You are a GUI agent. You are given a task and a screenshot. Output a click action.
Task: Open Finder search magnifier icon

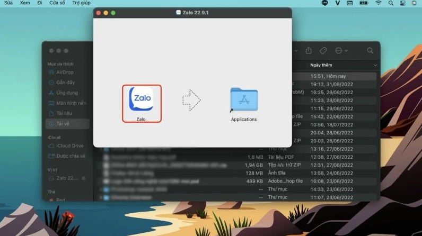[370, 50]
